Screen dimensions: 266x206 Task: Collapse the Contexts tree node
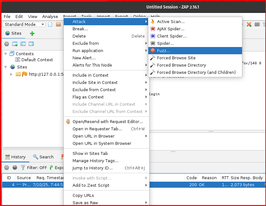[x=6, y=54]
